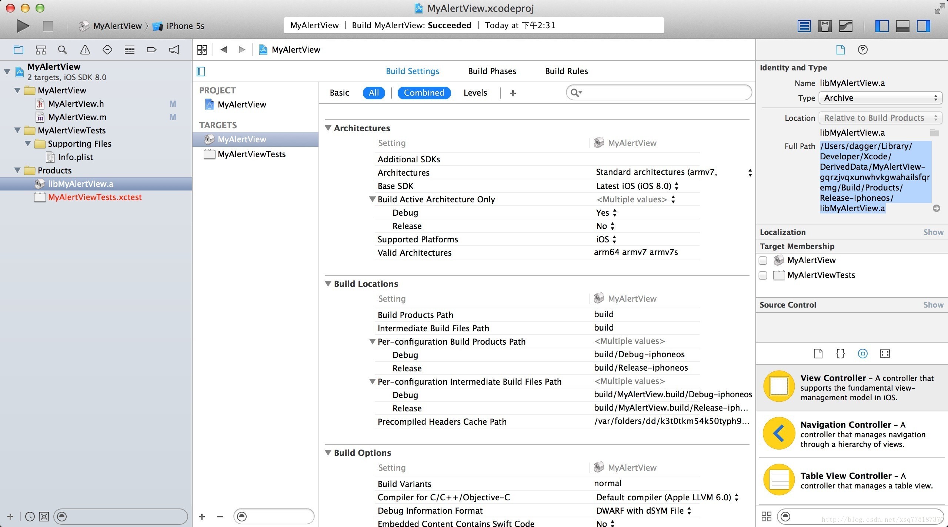Image resolution: width=948 pixels, height=527 pixels.
Task: Open the Breakpoint navigator icon
Action: point(152,50)
